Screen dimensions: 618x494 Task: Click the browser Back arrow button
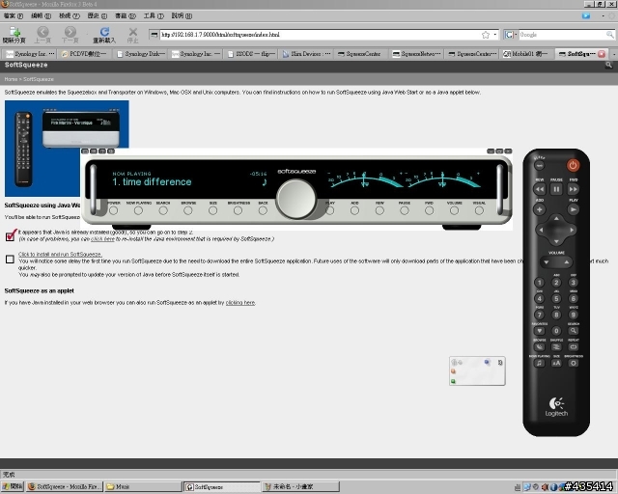coord(42,35)
